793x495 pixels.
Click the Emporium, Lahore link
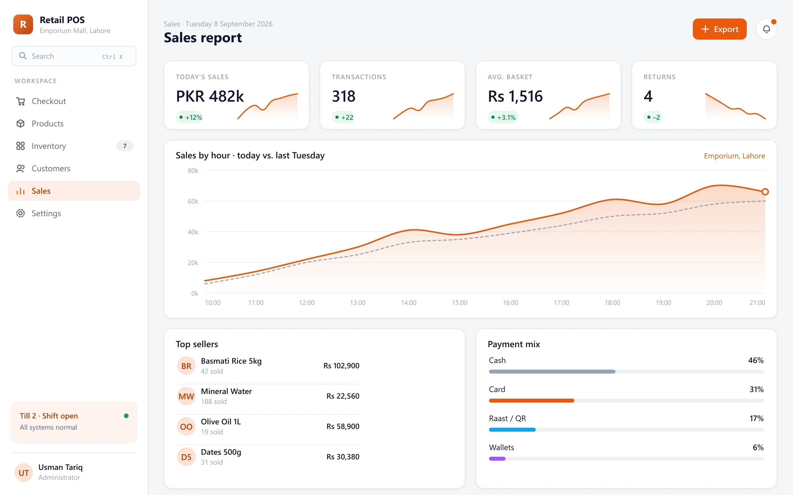pyautogui.click(x=735, y=156)
